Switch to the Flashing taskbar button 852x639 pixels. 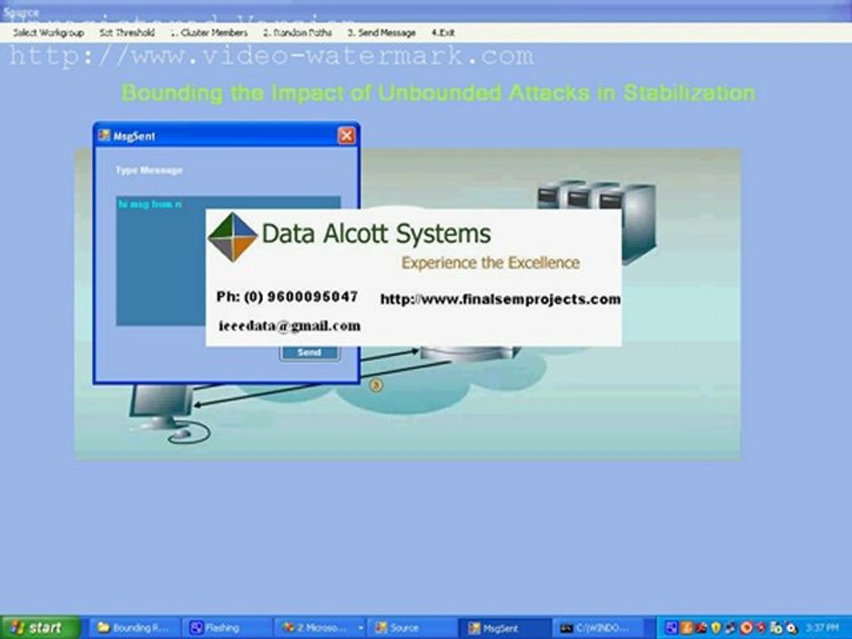click(226, 627)
